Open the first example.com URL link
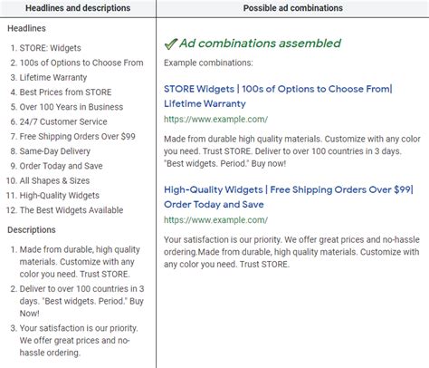The height and width of the screenshot is (368, 429). click(x=215, y=120)
